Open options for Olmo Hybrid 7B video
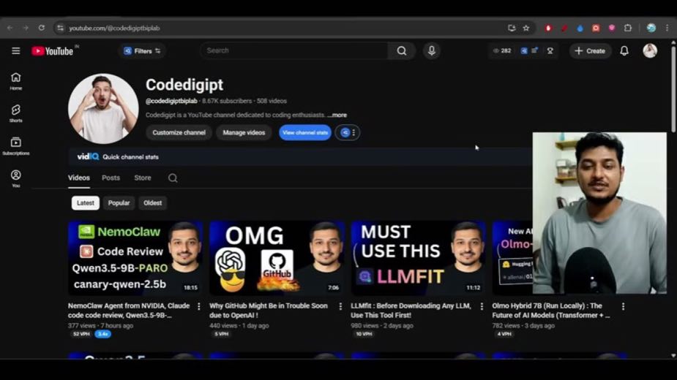Viewport: 677px width, 380px height. (623, 306)
